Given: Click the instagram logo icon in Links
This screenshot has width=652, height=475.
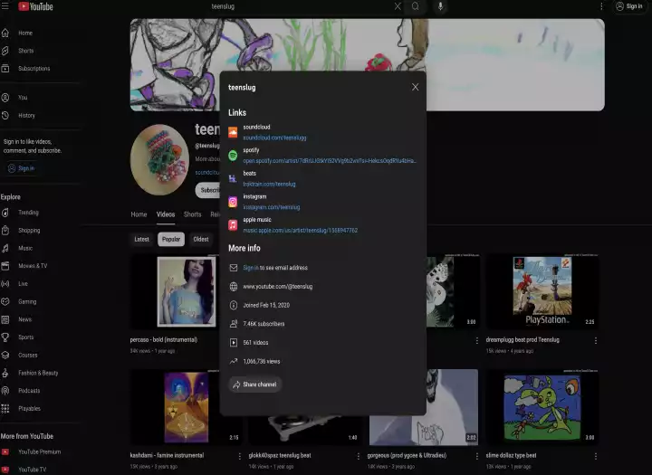Looking at the screenshot, I should tap(233, 202).
